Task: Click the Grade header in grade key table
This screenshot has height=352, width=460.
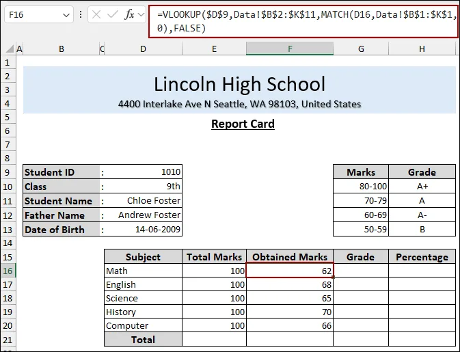Action: 422,172
